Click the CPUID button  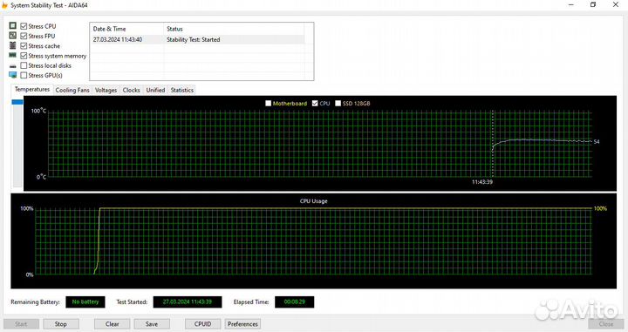202,324
